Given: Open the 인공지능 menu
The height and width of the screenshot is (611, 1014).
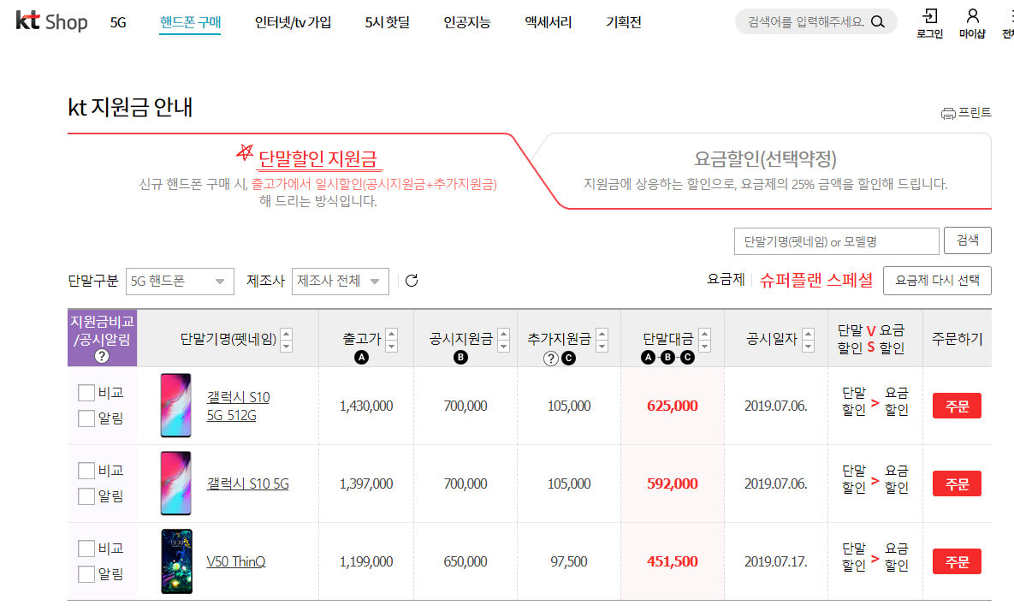Looking at the screenshot, I should 467,22.
